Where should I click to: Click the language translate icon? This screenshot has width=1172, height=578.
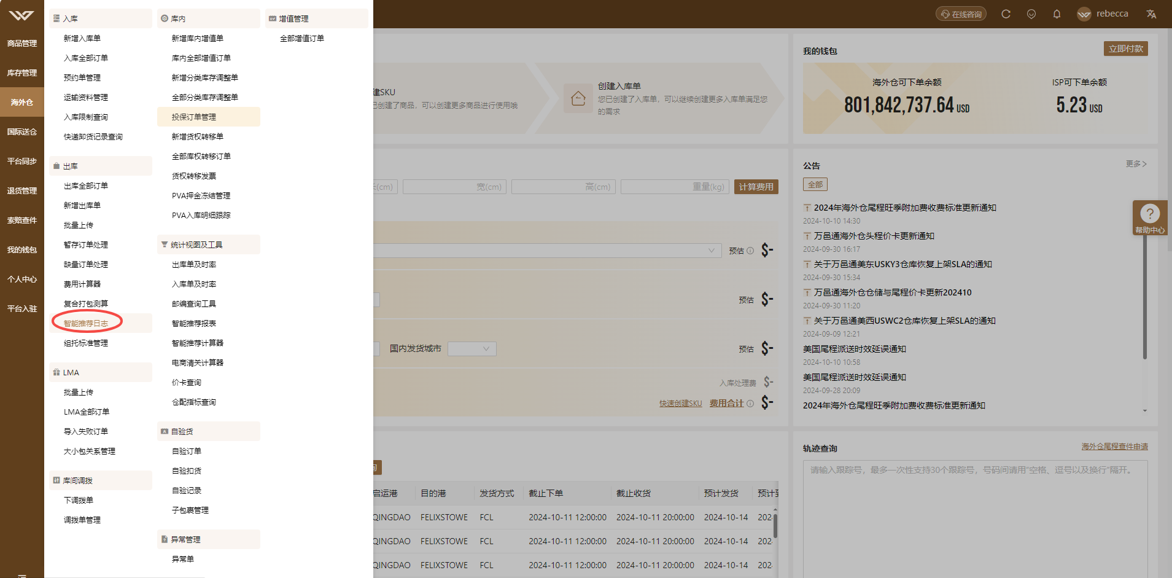click(x=1151, y=14)
